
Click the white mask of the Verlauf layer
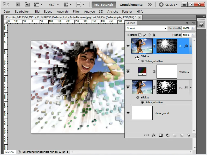pos(167,72)
